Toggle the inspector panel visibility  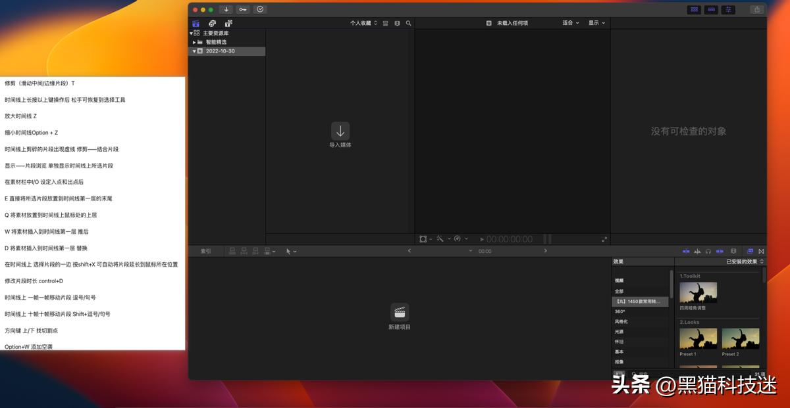click(x=728, y=9)
